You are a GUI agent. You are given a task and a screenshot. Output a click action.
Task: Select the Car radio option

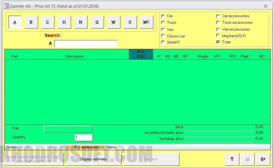coord(163,16)
